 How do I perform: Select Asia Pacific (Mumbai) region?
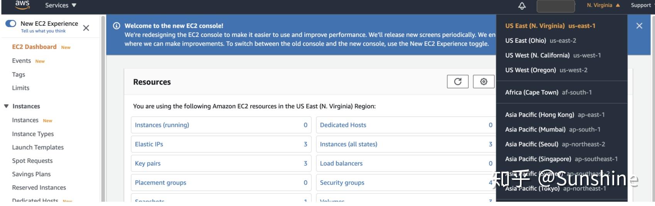point(552,130)
